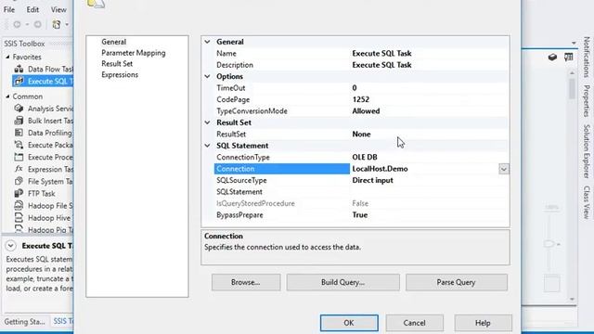Click the zoom slider handle on right
The height and width of the screenshot is (334, 594).
[x=549, y=243]
